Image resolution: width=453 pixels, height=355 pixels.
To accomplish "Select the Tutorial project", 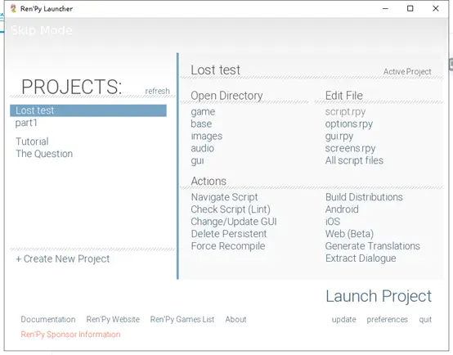I will click(32, 142).
